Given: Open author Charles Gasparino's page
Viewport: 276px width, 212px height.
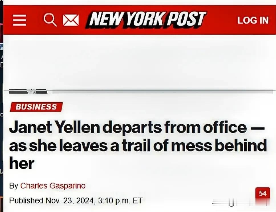Looking at the screenshot, I should (x=53, y=186).
